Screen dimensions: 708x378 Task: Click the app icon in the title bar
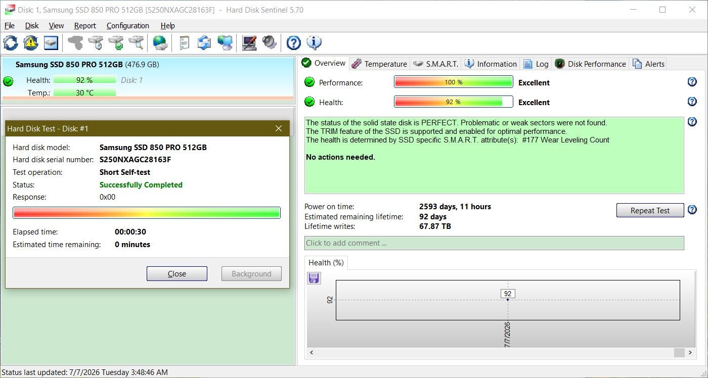pyautogui.click(x=9, y=10)
